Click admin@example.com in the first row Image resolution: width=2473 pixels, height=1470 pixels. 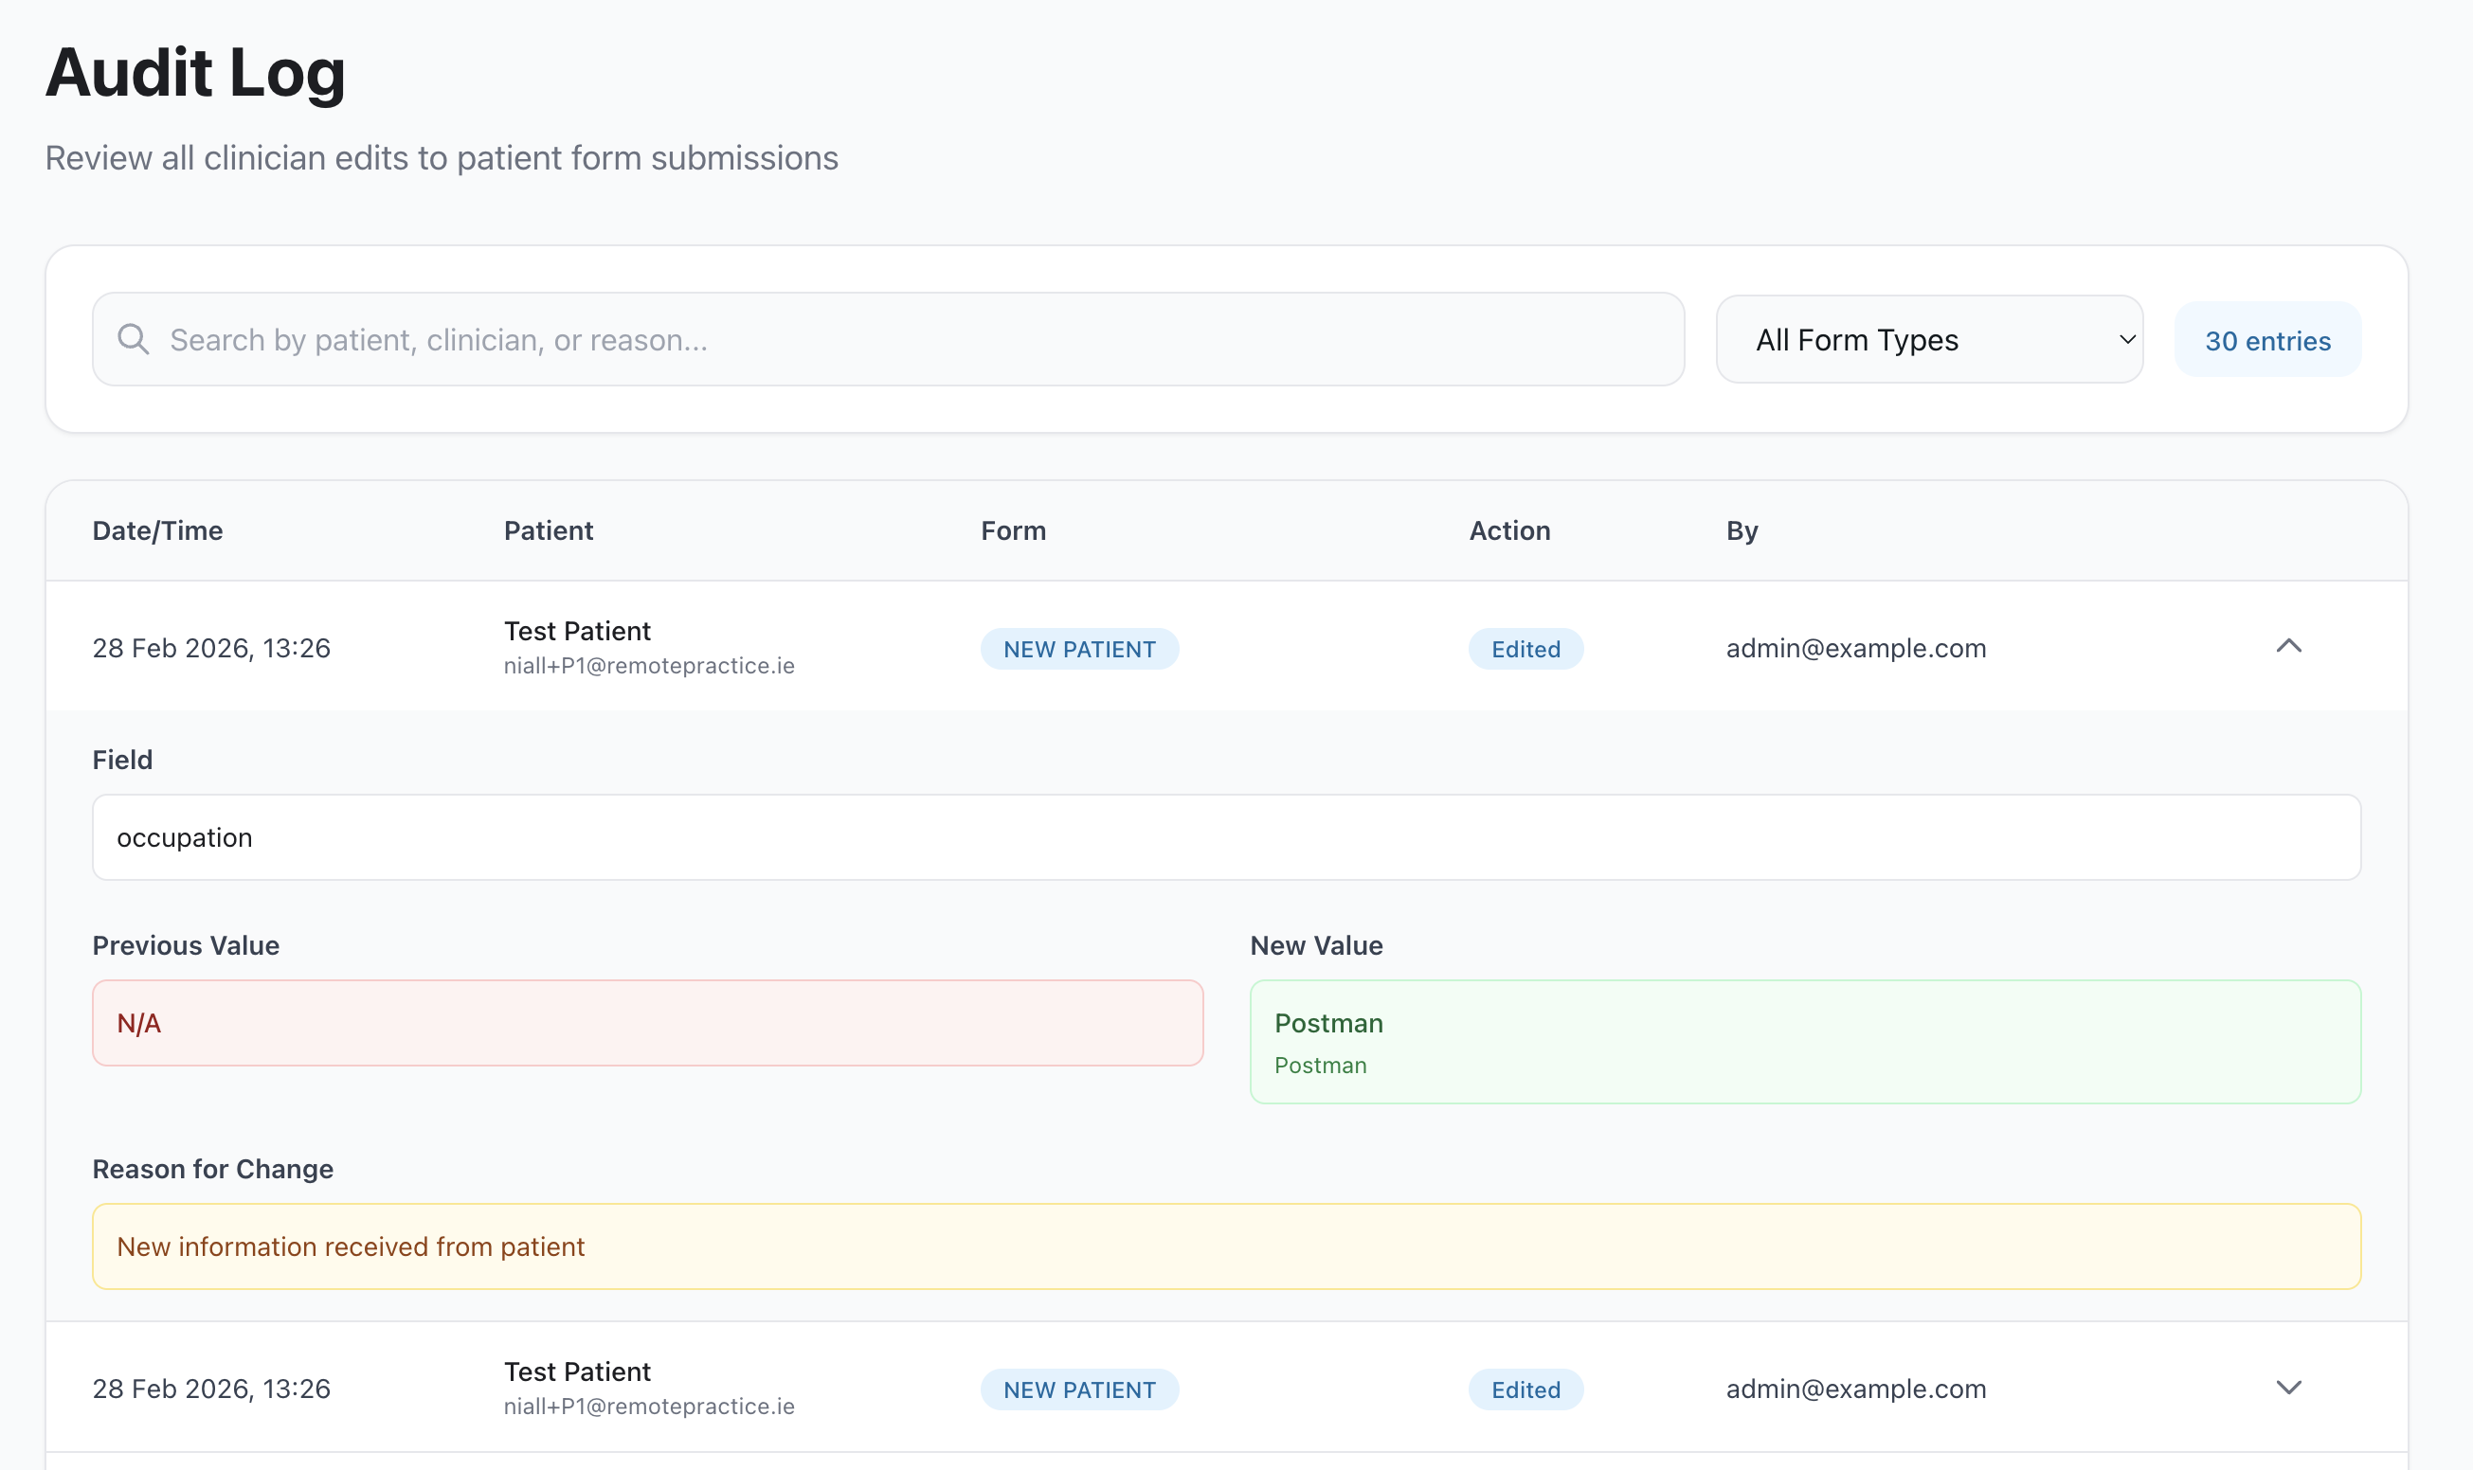[x=1855, y=647]
